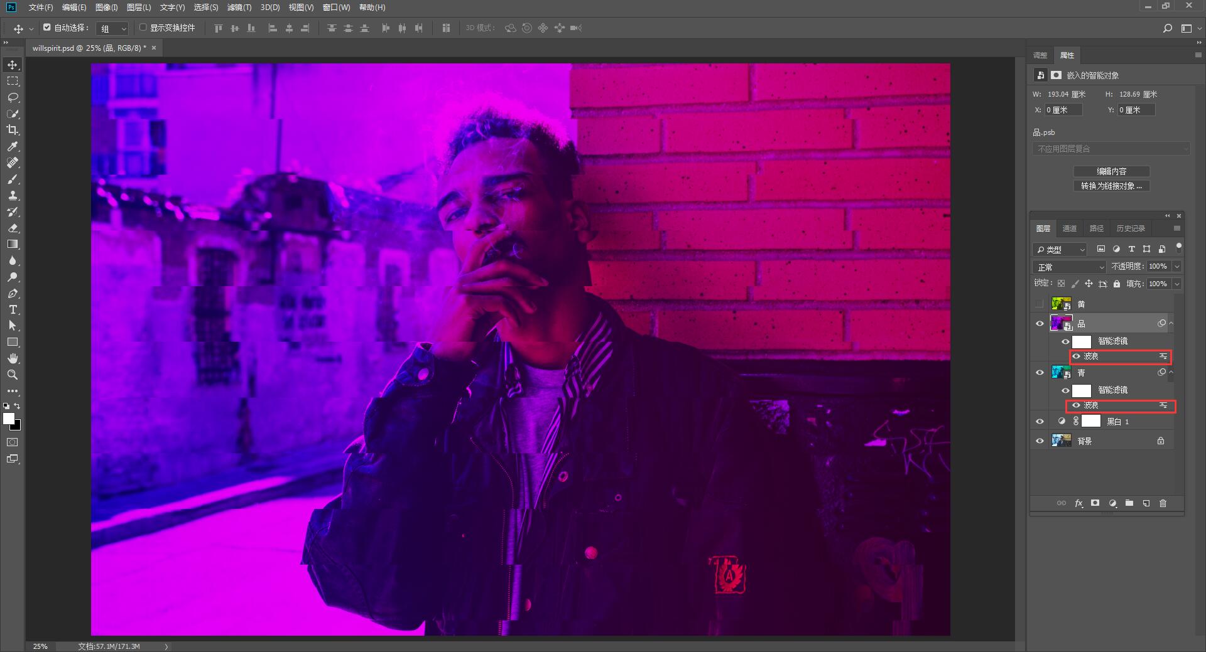Screen dimensions: 1206x652
Task: Open the 正常 blend mode dropdown
Action: (x=1069, y=267)
